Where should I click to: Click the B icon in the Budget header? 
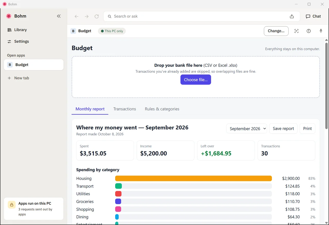click(x=73, y=31)
